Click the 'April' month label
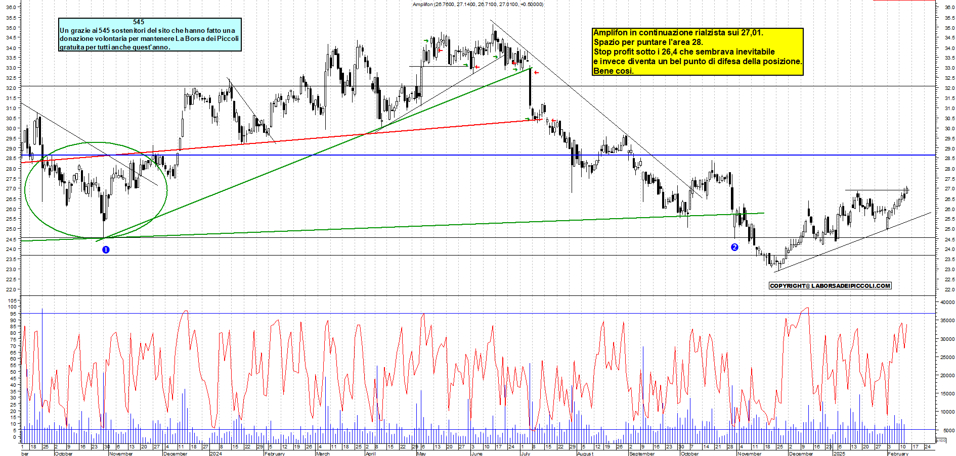This screenshot has height=456, width=956. [x=370, y=453]
